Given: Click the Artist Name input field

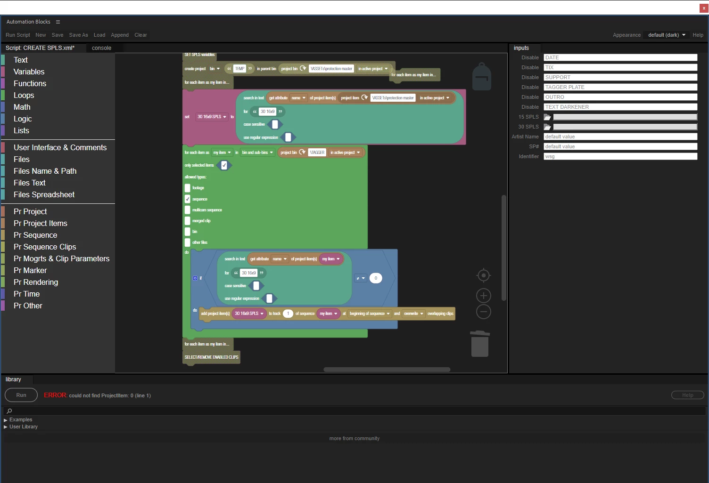Looking at the screenshot, I should pyautogui.click(x=620, y=137).
